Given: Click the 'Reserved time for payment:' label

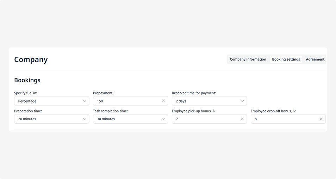Looking at the screenshot, I should pyautogui.click(x=194, y=93).
